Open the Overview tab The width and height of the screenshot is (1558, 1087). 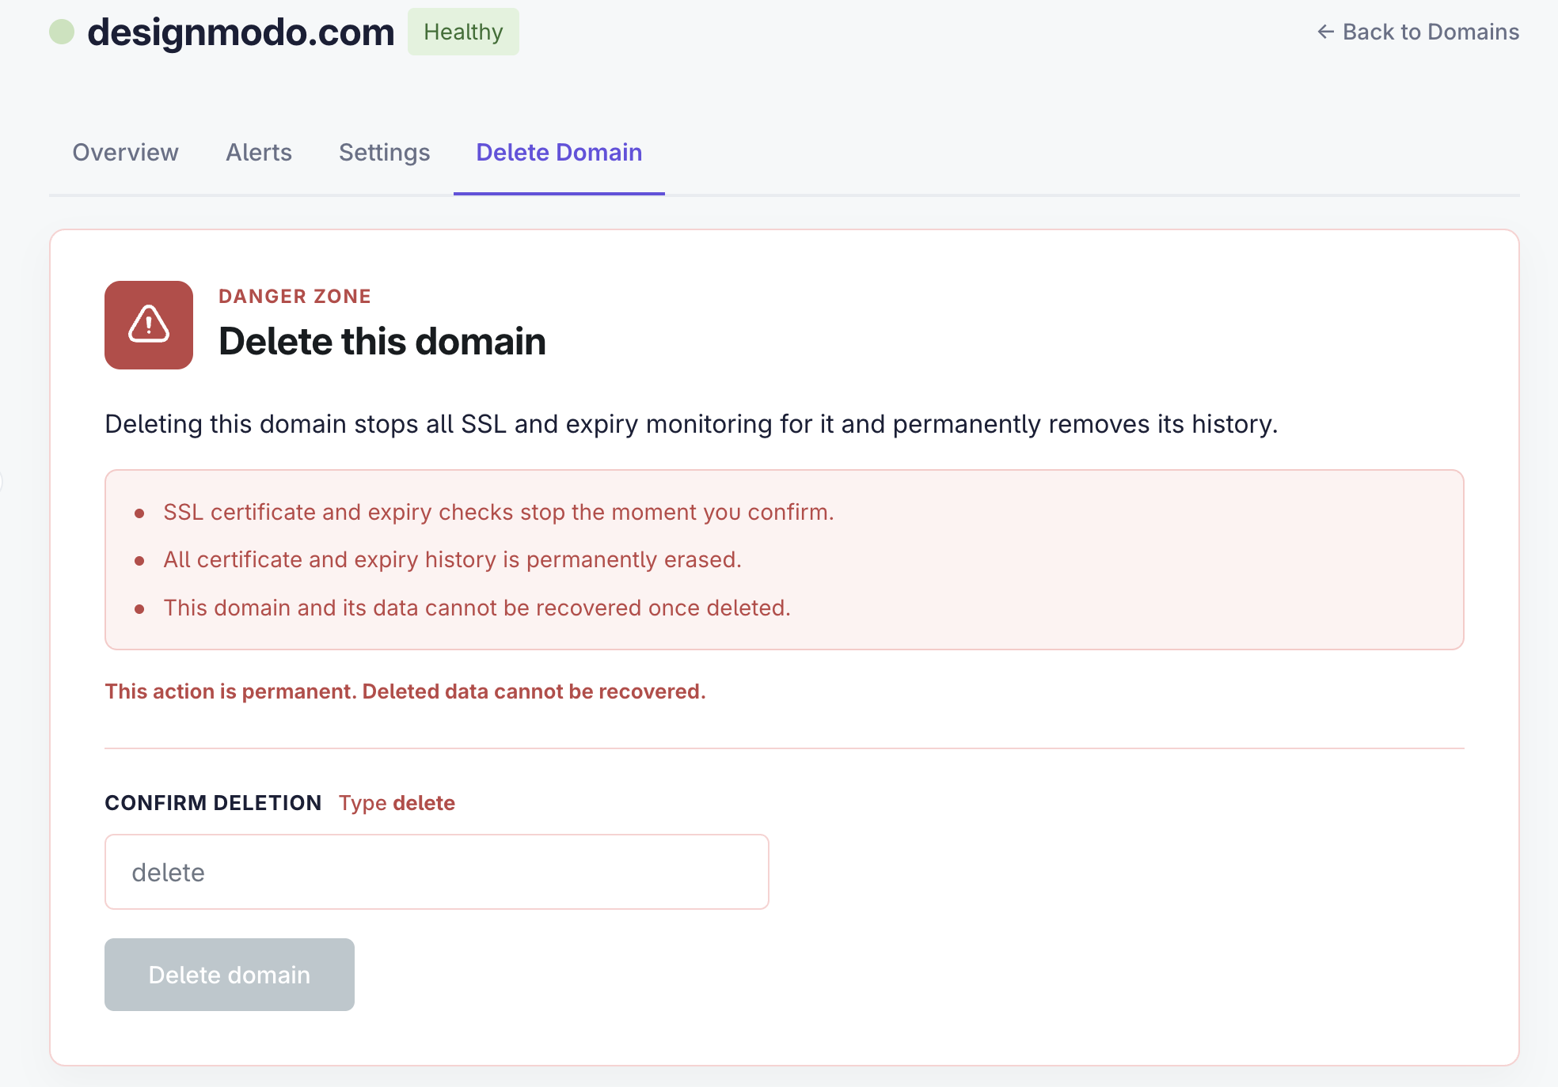coord(125,152)
